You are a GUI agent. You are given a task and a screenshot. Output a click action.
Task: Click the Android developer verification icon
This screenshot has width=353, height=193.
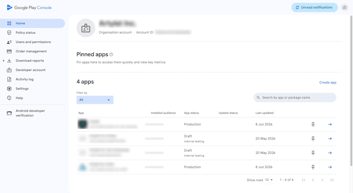(x=9, y=113)
